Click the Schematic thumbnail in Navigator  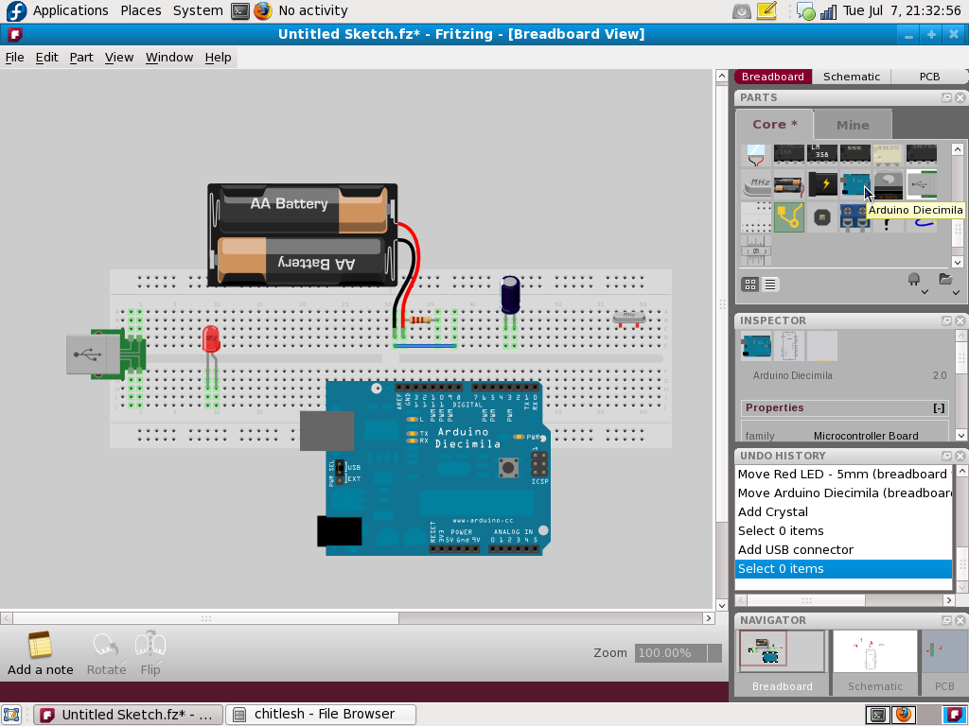[x=874, y=651]
